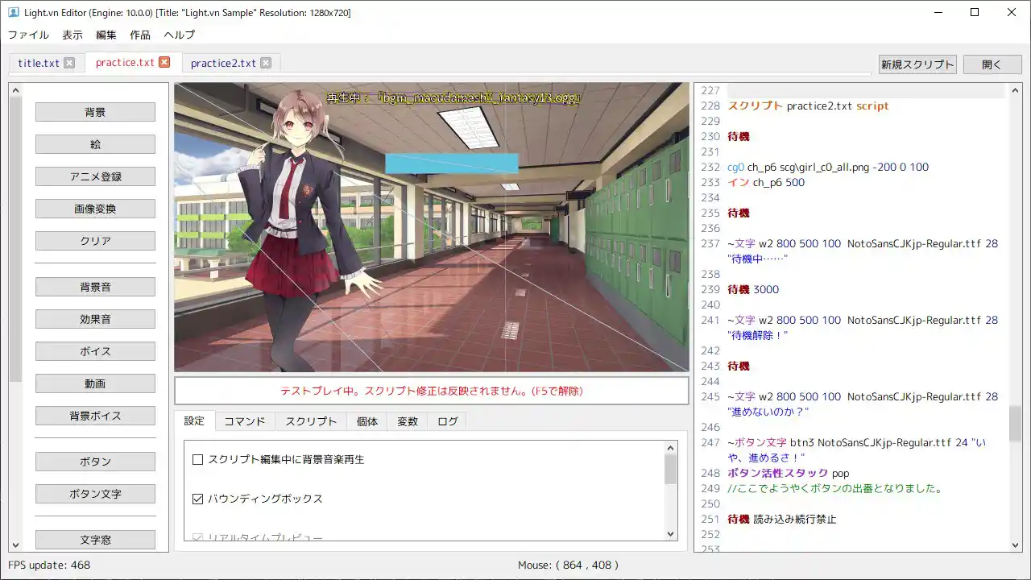
Task: Open the コマンド tab
Action: [244, 421]
